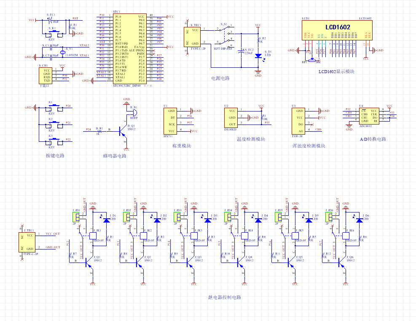
Task: Click the U4 ADC0832 converter chip
Action: pos(369,115)
